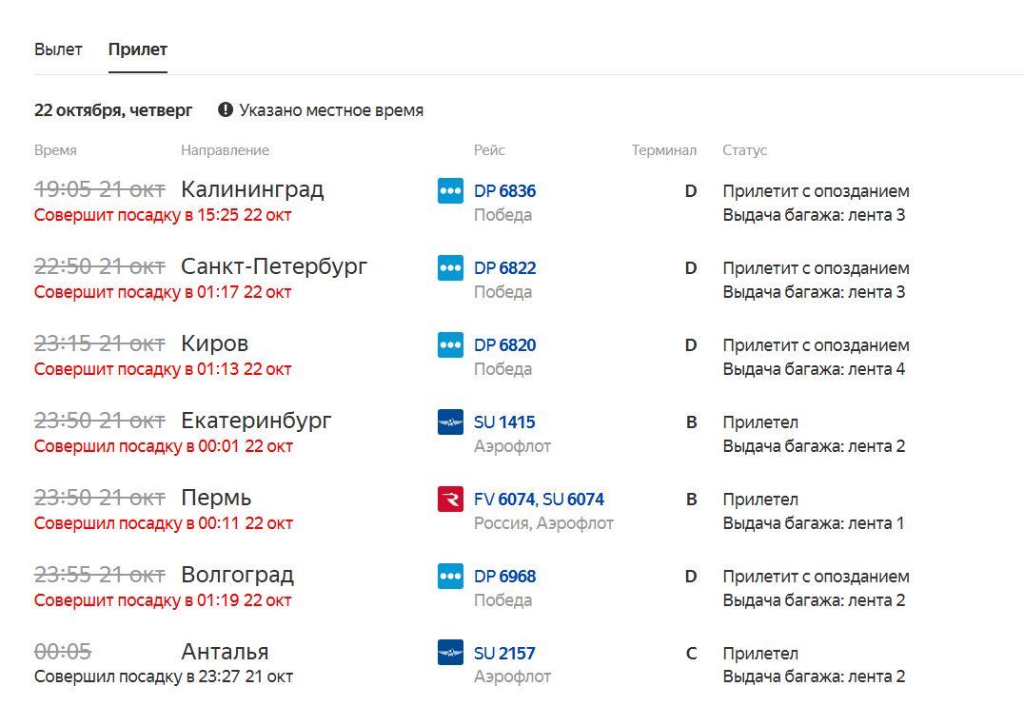
Task: Open flight DP 6822 details
Action: coord(504,268)
